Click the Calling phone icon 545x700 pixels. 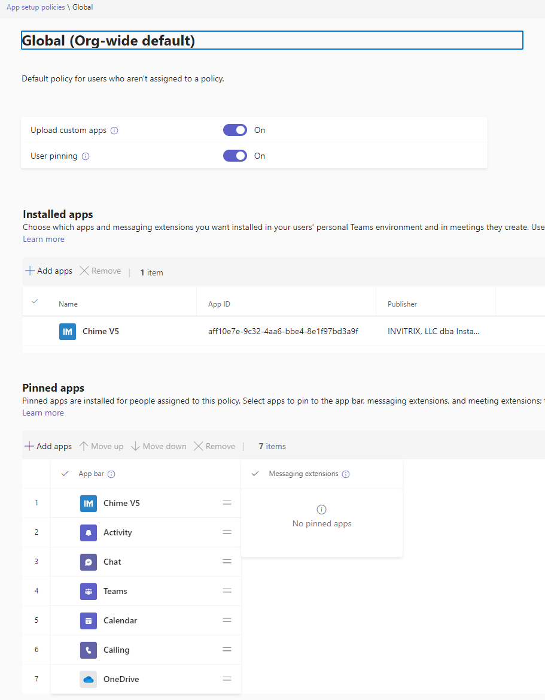89,650
